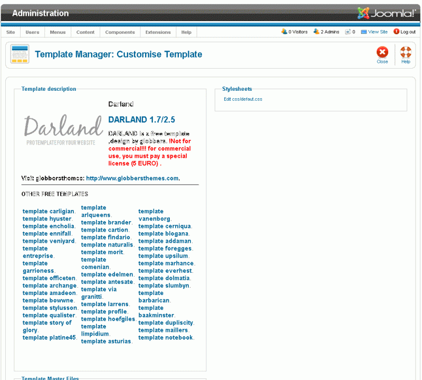422x380 pixels.
Task: Expand the Components dropdown menu
Action: tap(120, 32)
